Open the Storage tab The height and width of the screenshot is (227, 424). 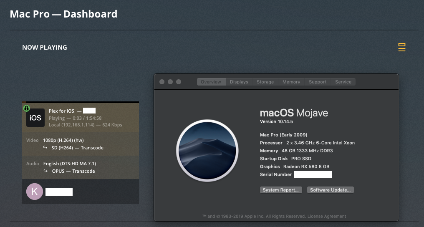[265, 82]
